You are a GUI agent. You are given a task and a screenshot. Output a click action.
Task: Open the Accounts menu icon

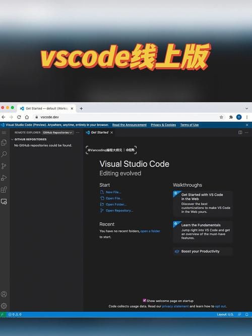pos(4,294)
